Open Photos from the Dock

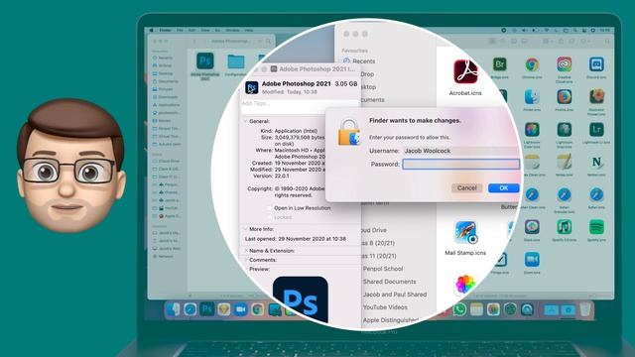click(x=493, y=309)
